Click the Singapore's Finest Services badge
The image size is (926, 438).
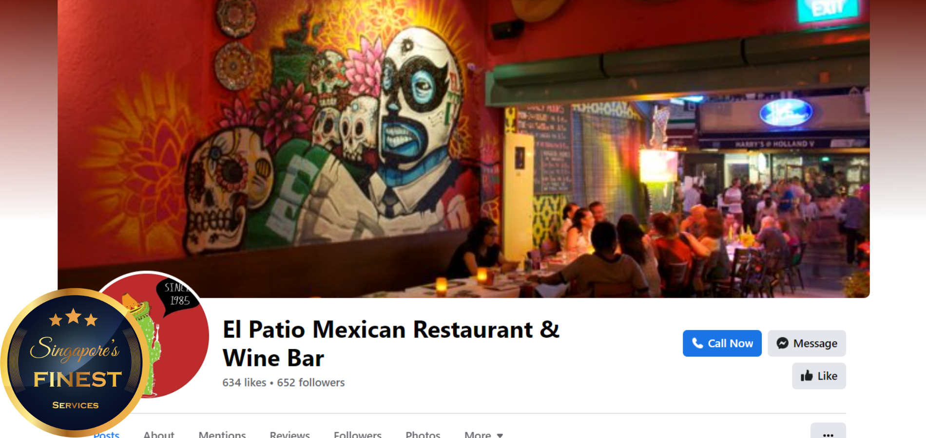click(76, 363)
